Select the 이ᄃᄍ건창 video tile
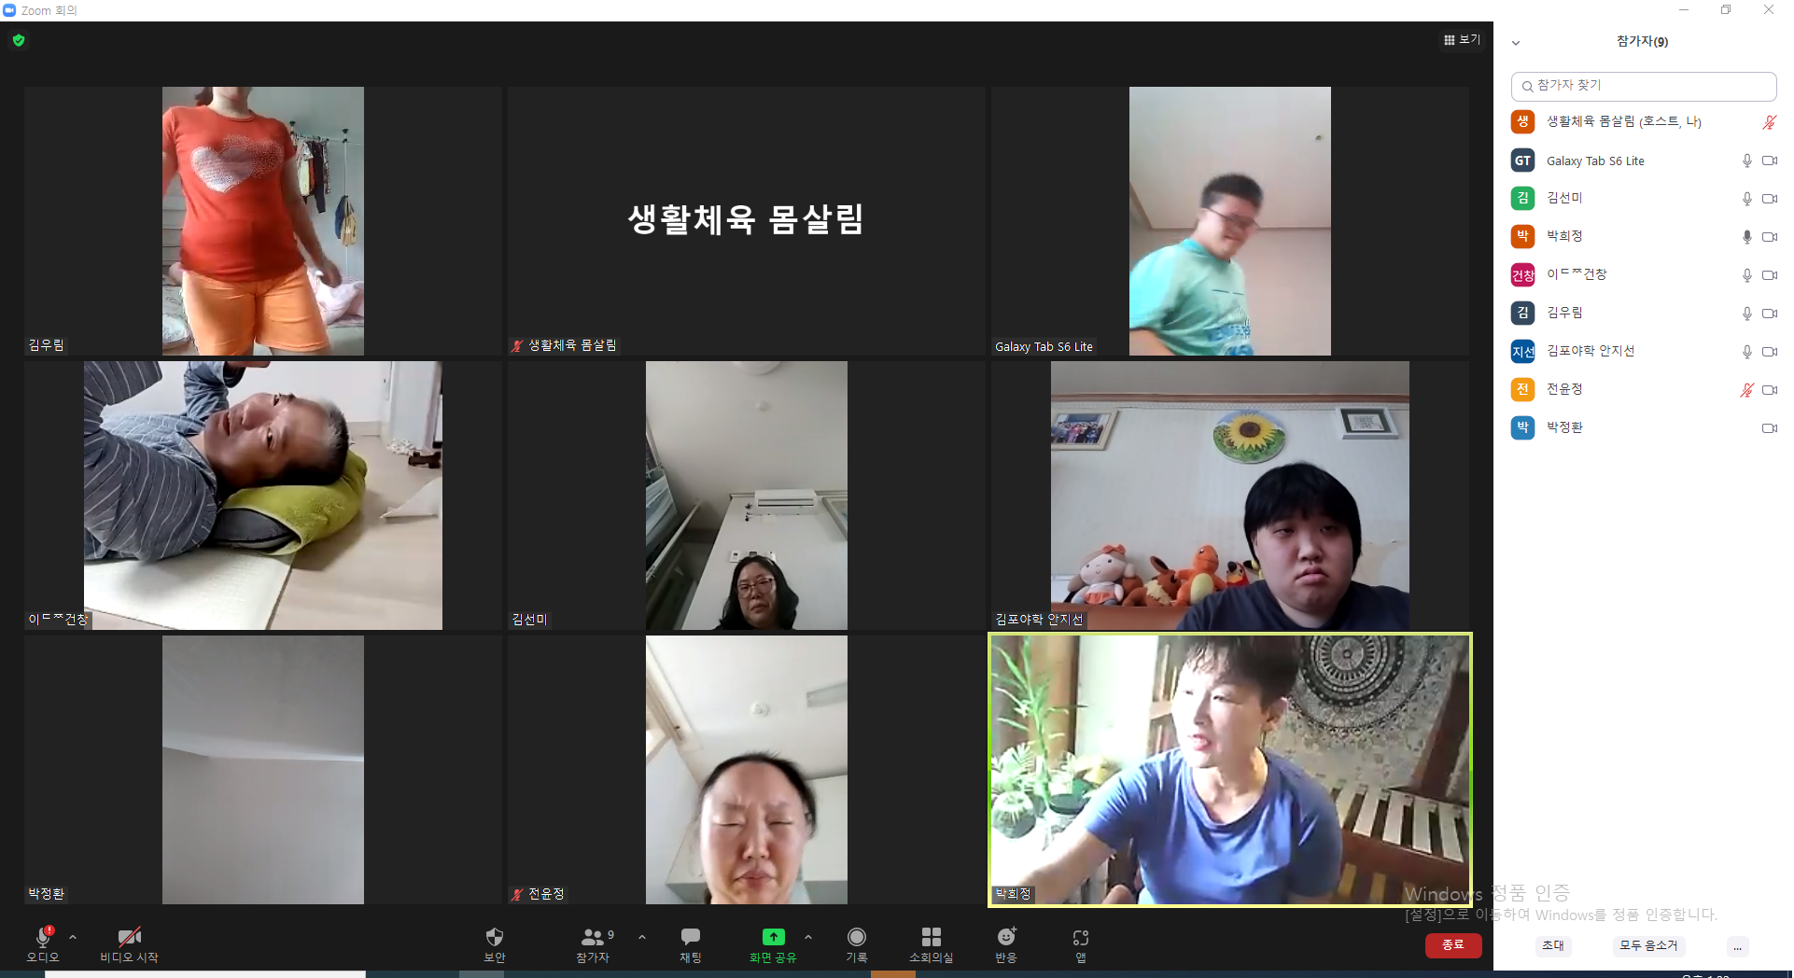Screen dimensions: 1794x978 pyautogui.click(x=263, y=496)
